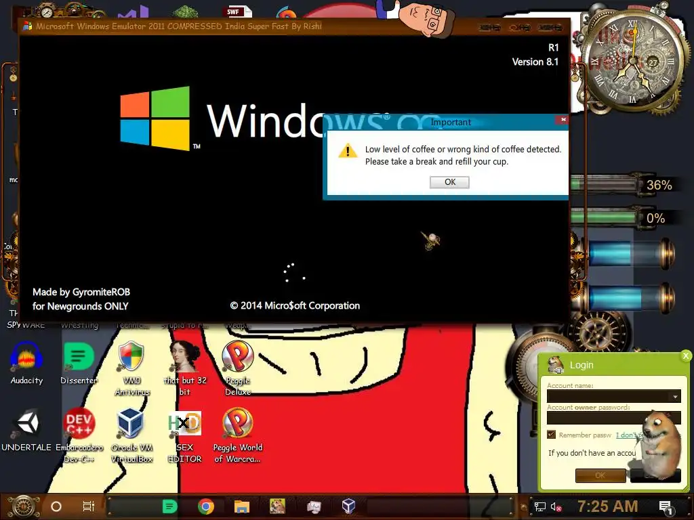Click the network tray icon
The image size is (694, 520).
[x=540, y=506]
